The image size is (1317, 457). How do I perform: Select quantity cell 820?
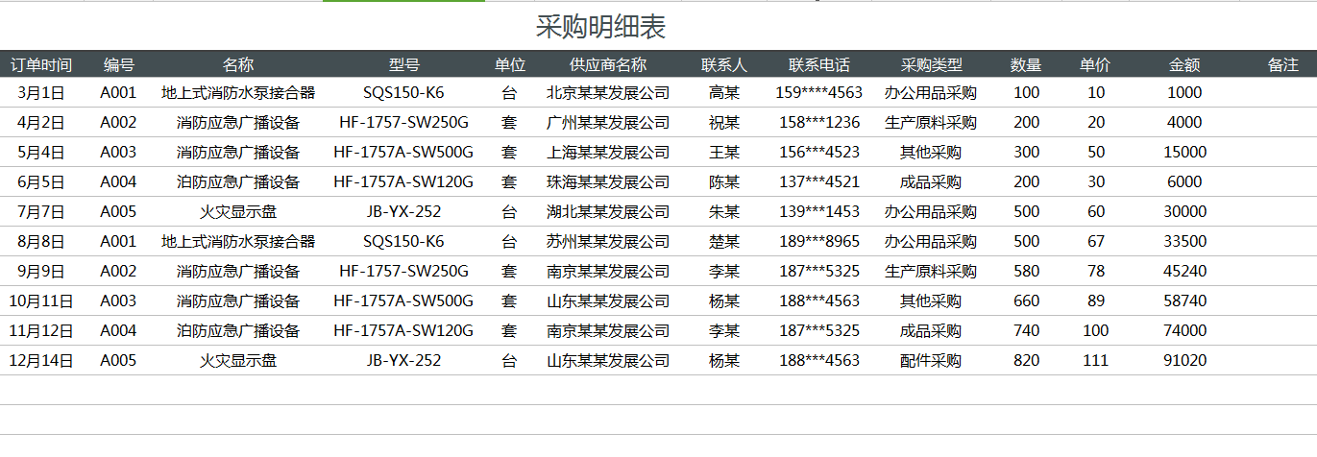1026,361
